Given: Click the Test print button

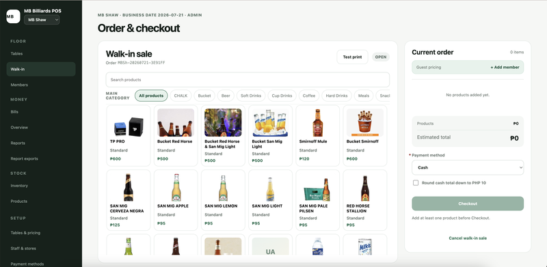Looking at the screenshot, I should 352,57.
